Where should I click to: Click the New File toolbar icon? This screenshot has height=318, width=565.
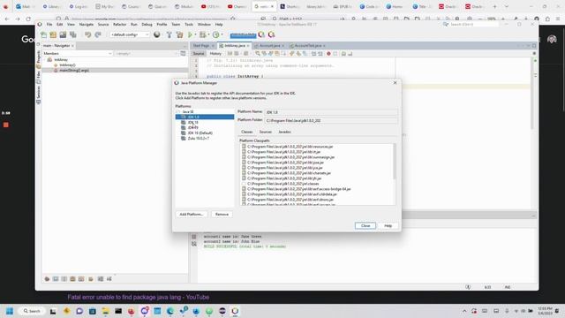pyautogui.click(x=43, y=34)
